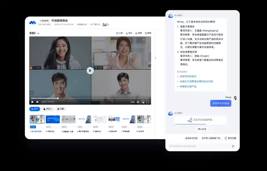Mute the video with the volume icon
Screen dimensions: 267x171
37,102
